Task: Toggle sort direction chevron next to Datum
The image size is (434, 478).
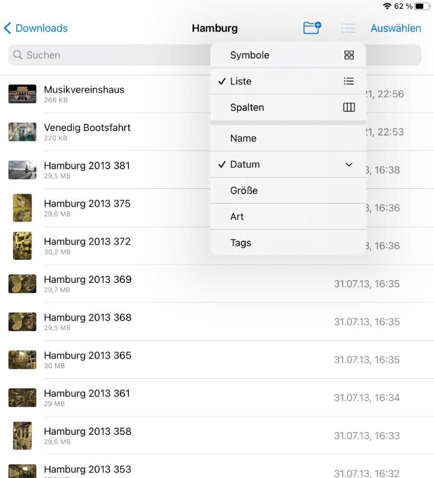Action: [x=349, y=165]
